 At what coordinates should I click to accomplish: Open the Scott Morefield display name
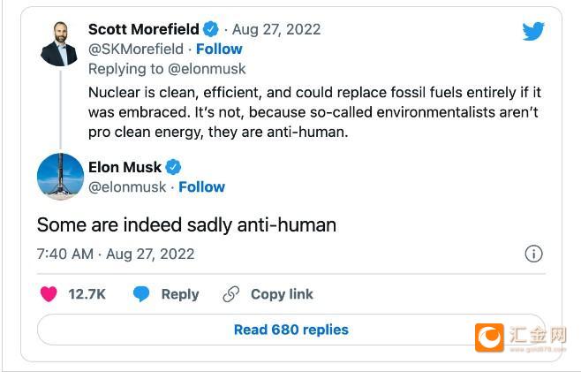pyautogui.click(x=144, y=29)
